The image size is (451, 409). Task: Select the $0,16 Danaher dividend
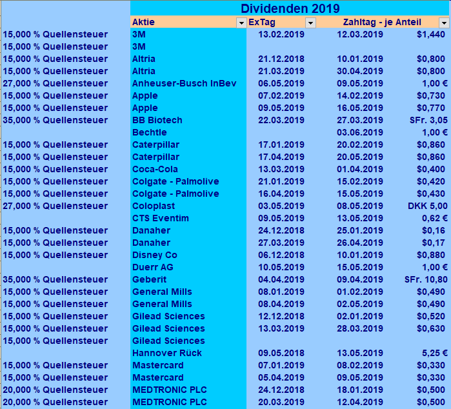pos(434,230)
